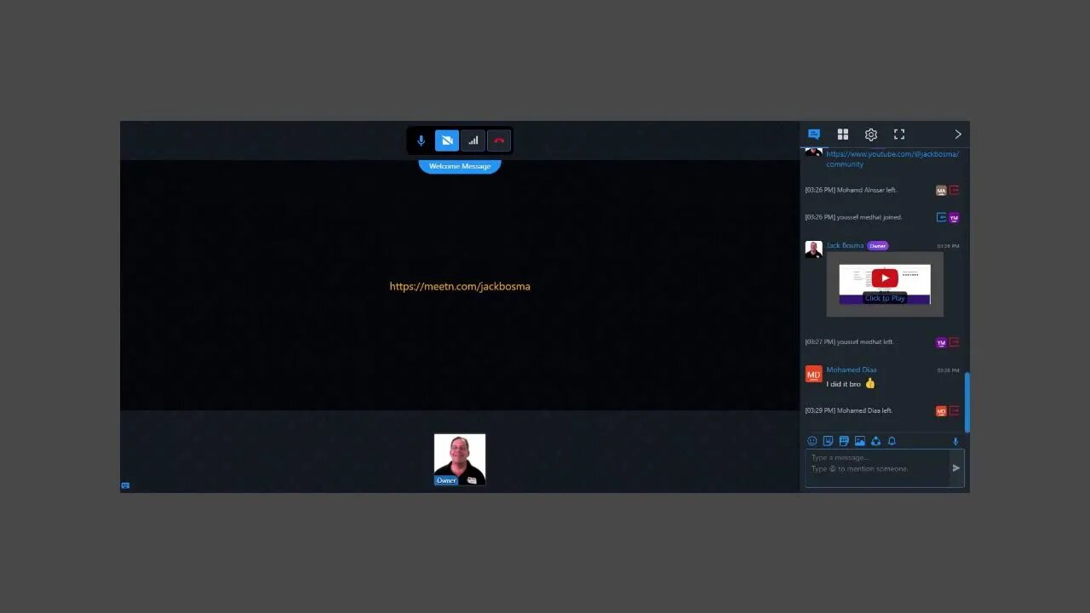Click the leave icon on Mohamed Diaa left row
Screen dimensions: 1090x613
pyautogui.click(x=954, y=411)
